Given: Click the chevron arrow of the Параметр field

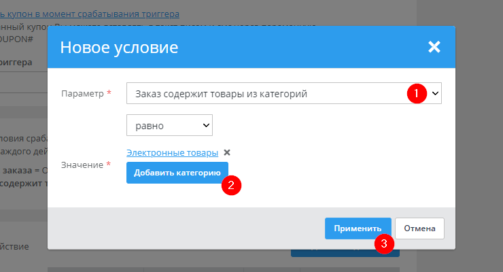Looking at the screenshot, I should [x=435, y=93].
